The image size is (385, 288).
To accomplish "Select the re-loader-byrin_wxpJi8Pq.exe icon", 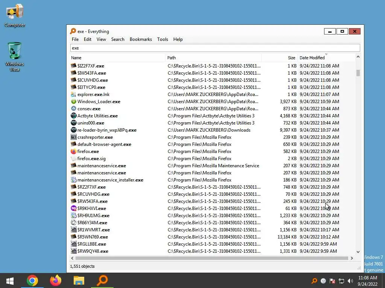I will (x=73, y=130).
